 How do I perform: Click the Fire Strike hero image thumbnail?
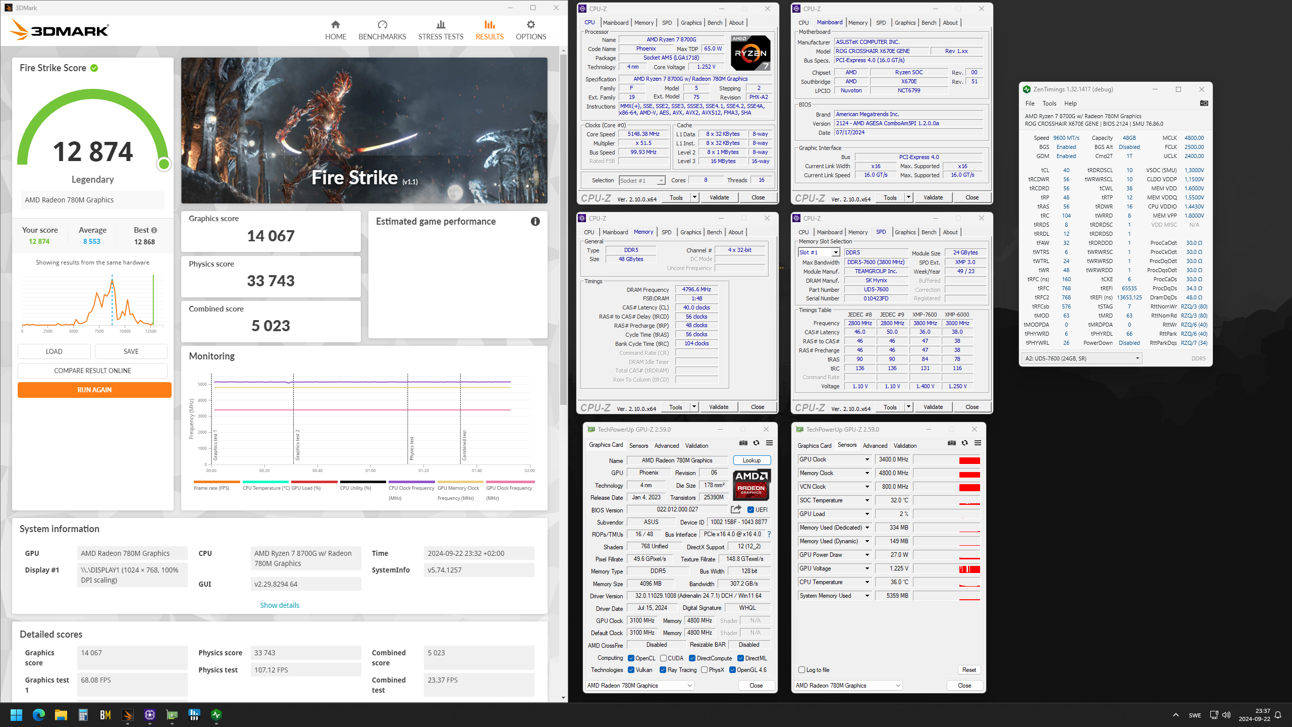(x=364, y=130)
